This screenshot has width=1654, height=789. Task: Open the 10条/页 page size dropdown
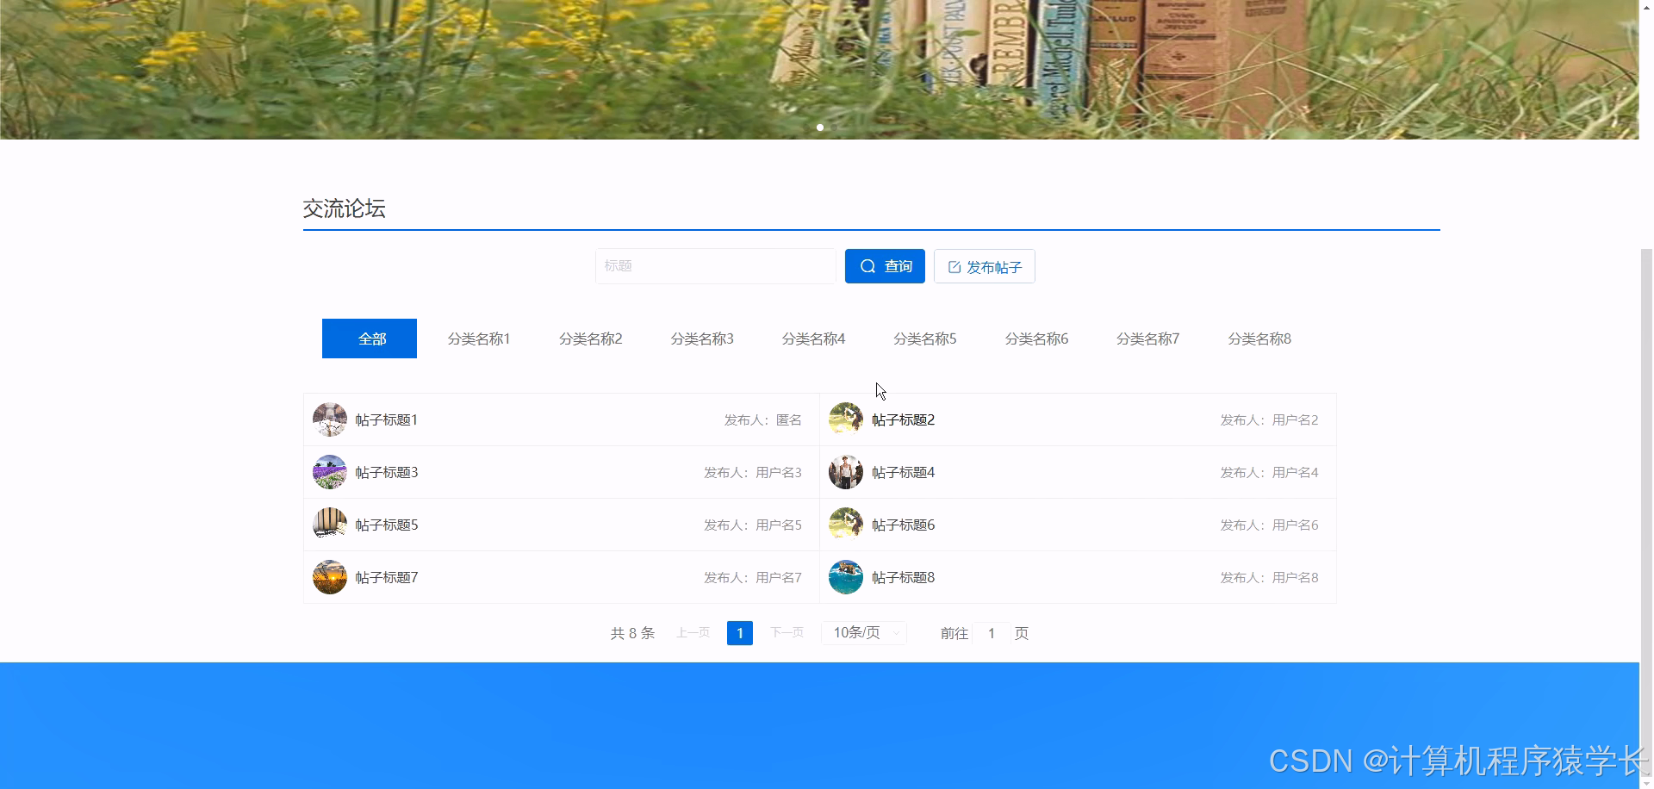862,632
